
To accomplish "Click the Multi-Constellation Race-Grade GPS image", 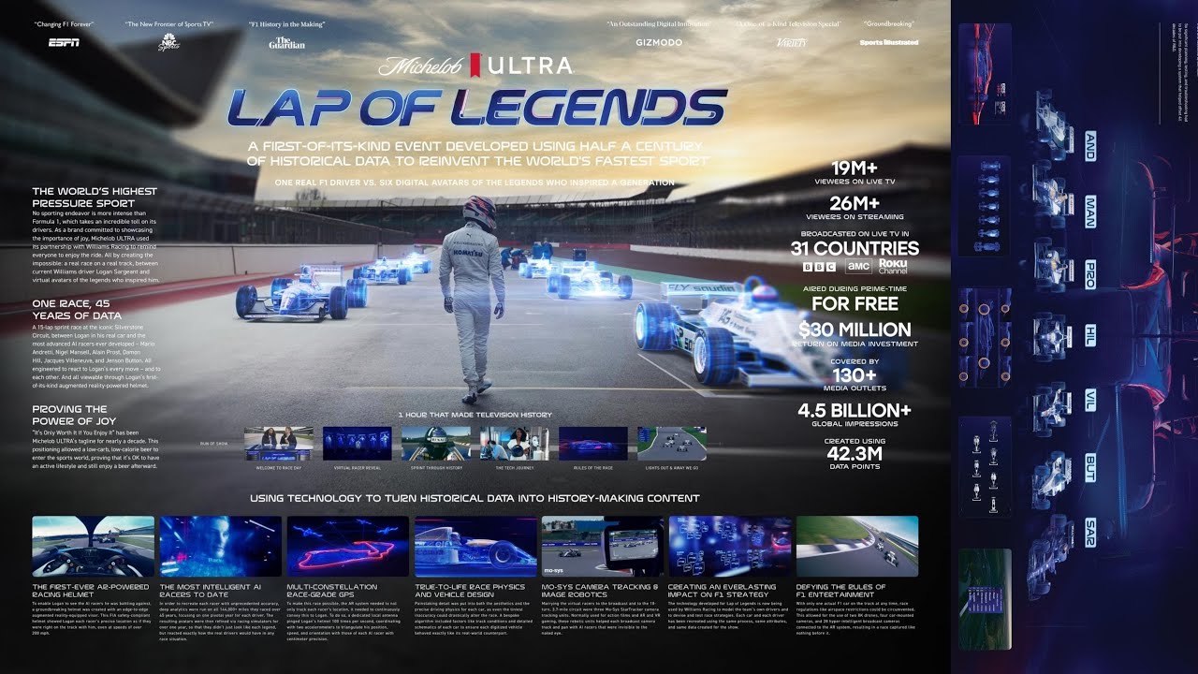I will [348, 546].
